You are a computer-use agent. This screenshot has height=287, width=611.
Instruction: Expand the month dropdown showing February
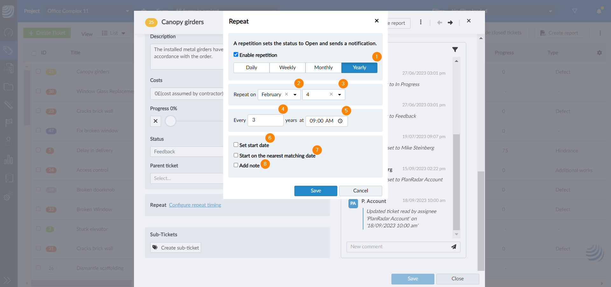coord(295,95)
